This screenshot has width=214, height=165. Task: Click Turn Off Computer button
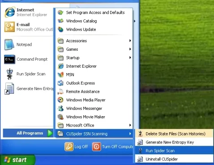point(113,147)
